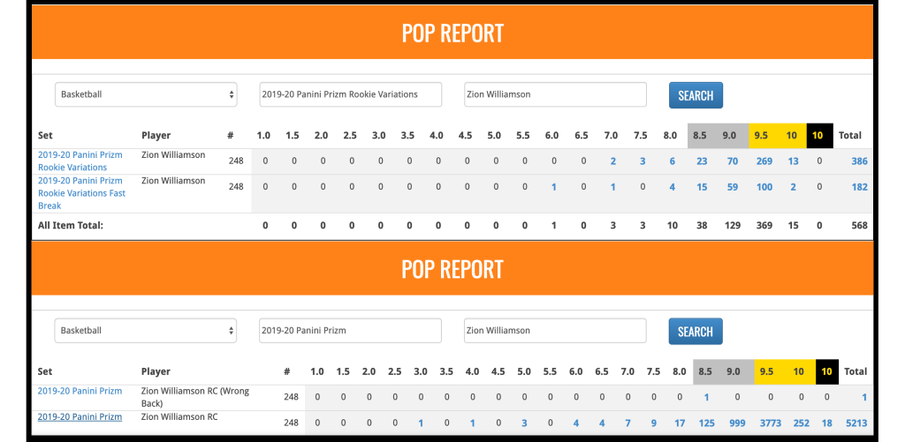Click the set field containing 'Rookie Variations'
This screenshot has height=442, width=905.
pyautogui.click(x=350, y=94)
